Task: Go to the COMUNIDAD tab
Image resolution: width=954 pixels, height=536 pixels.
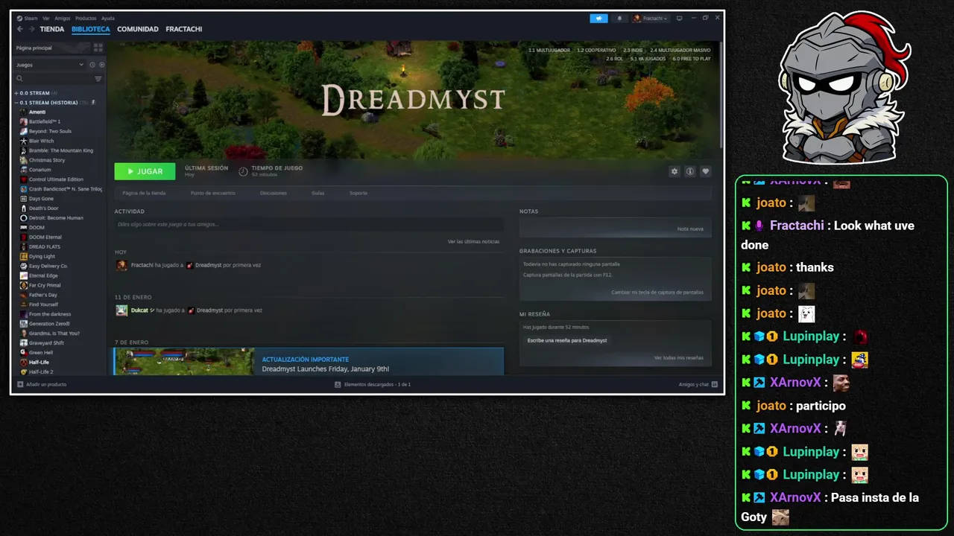Action: point(138,29)
